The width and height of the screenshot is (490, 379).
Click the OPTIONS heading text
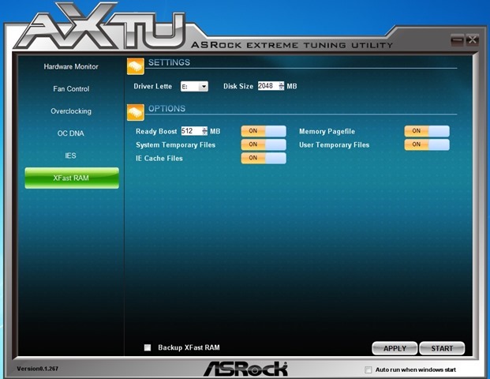point(166,108)
